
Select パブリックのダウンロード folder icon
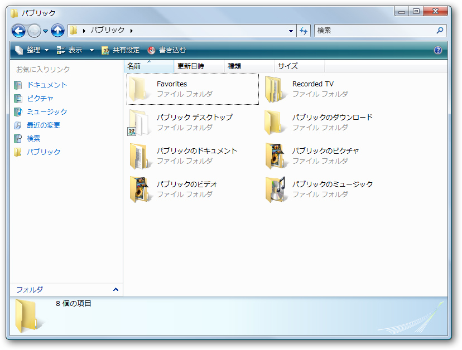pos(275,123)
